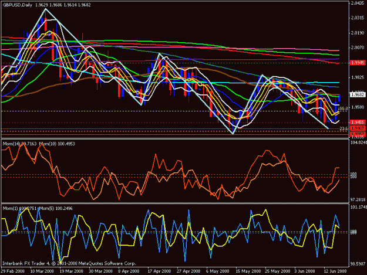
Task: Click the 2.0315 price axis label
Action: point(358,18)
